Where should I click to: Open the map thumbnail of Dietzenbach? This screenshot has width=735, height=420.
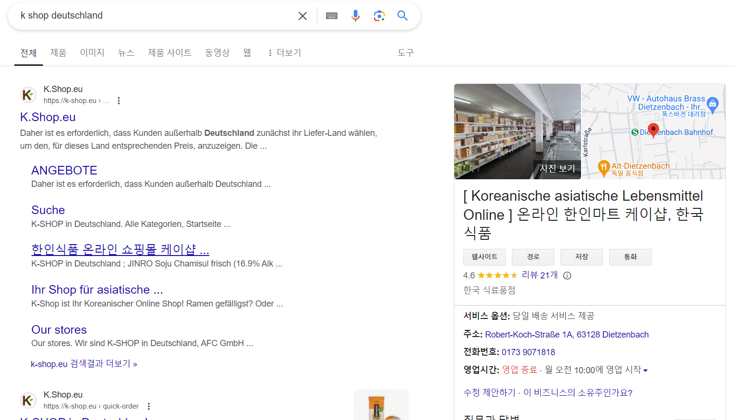653,132
